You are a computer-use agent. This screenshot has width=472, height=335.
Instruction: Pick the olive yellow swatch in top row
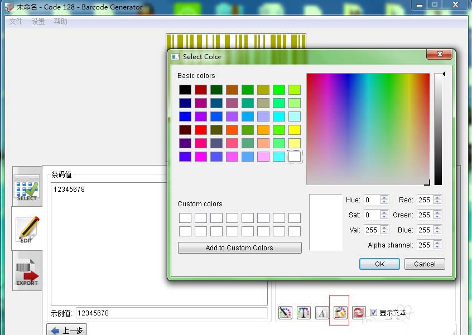coord(263,90)
